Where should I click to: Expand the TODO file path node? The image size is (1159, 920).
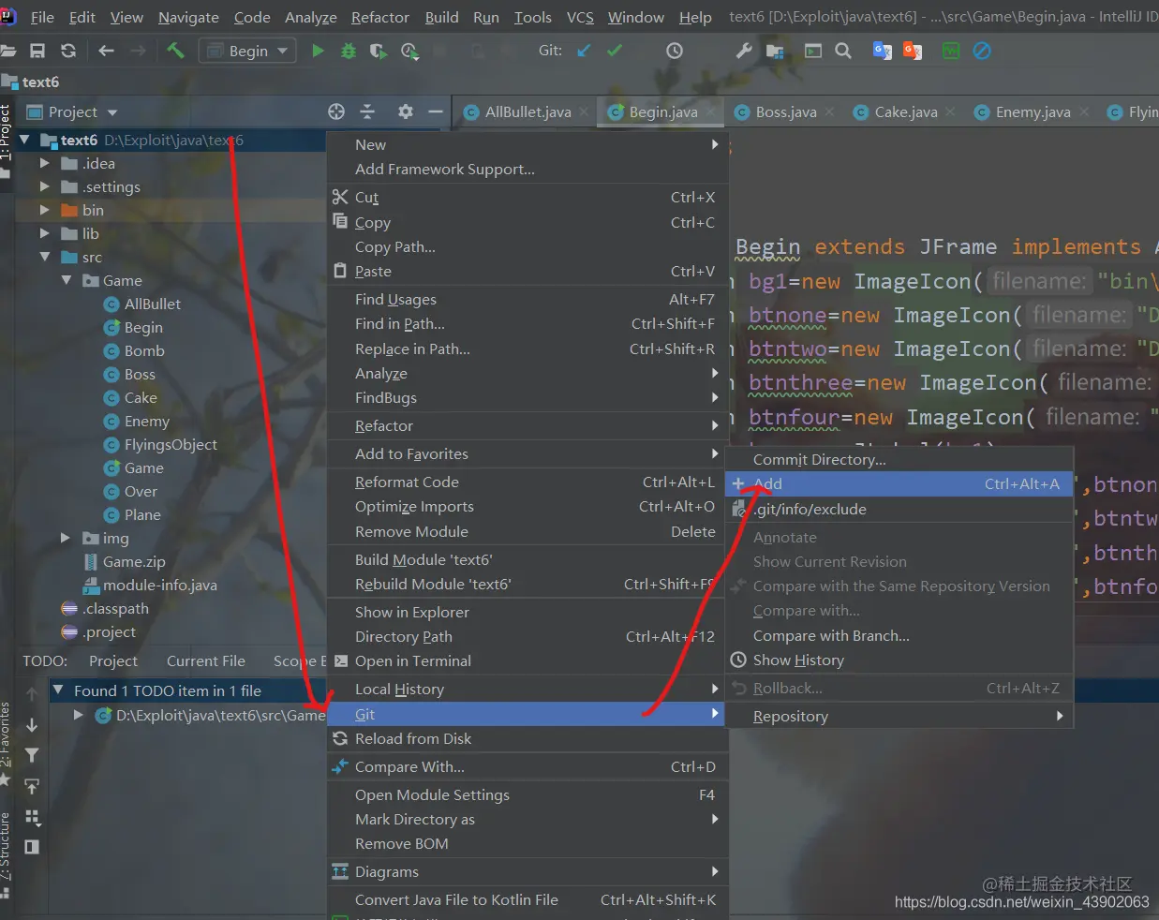point(79,715)
